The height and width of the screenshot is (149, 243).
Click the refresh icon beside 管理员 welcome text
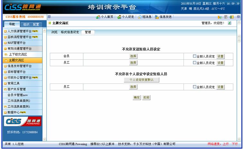pyautogui.click(x=230, y=23)
